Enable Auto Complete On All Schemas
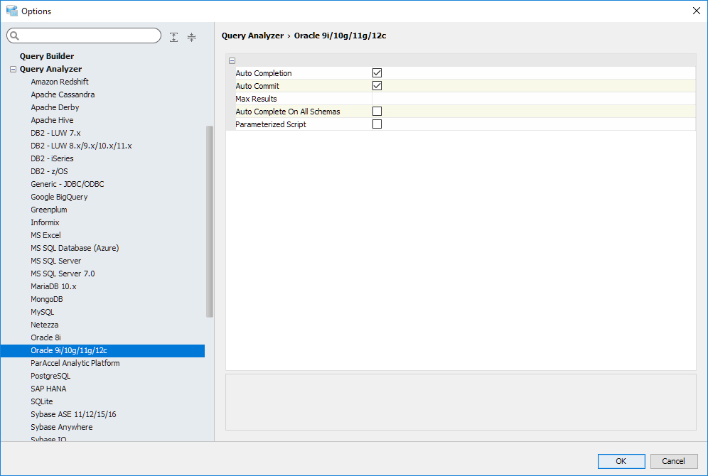This screenshot has height=476, width=708. click(x=377, y=111)
